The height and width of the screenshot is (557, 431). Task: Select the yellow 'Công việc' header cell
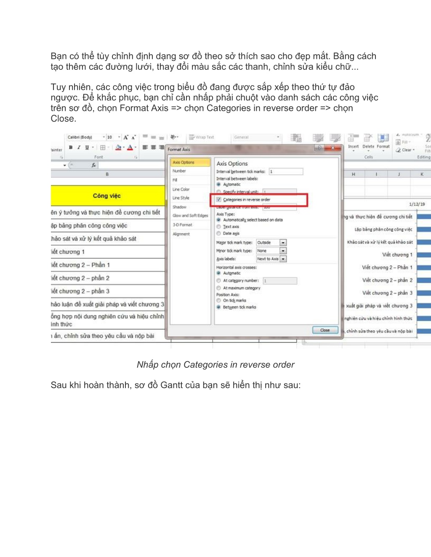[107, 196]
